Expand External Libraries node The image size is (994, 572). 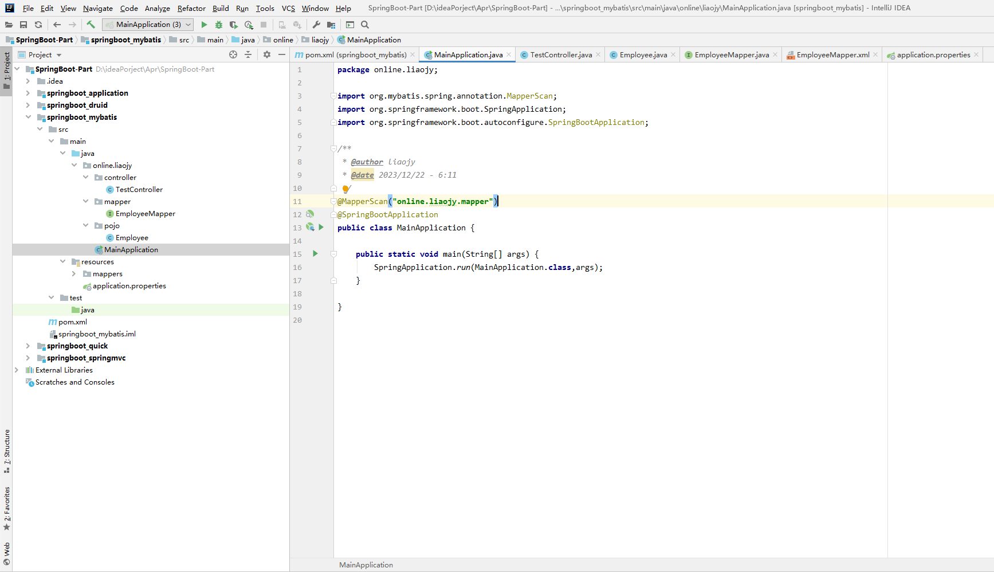tap(17, 370)
